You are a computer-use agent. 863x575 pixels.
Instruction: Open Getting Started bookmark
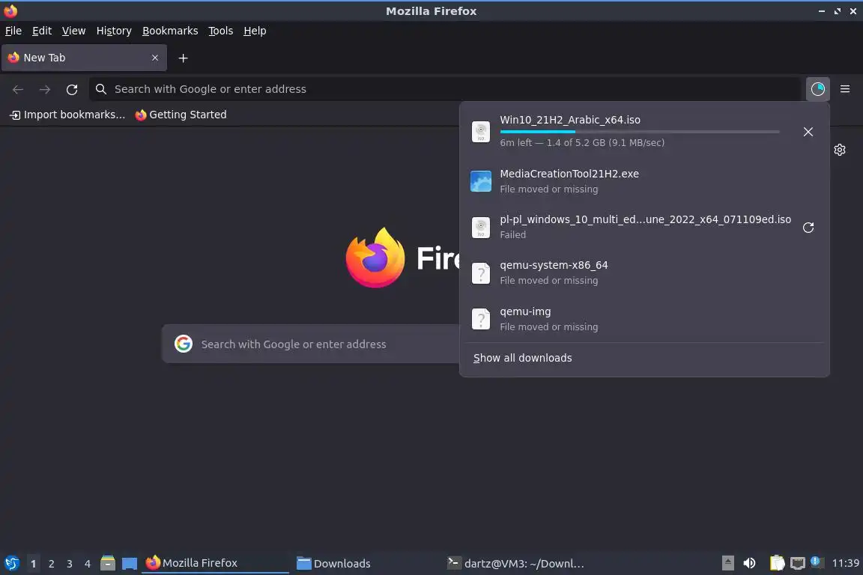pyautogui.click(x=181, y=115)
